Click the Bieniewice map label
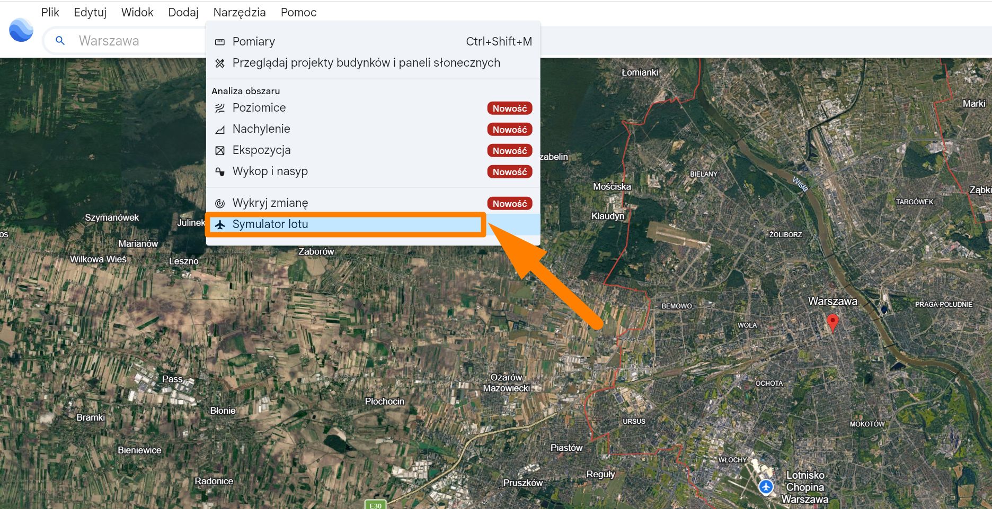 [x=139, y=450]
